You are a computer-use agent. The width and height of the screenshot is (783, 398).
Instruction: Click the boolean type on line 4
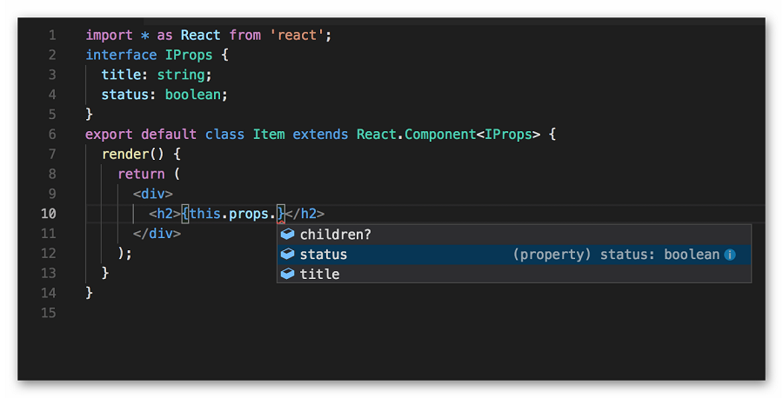pyautogui.click(x=193, y=95)
